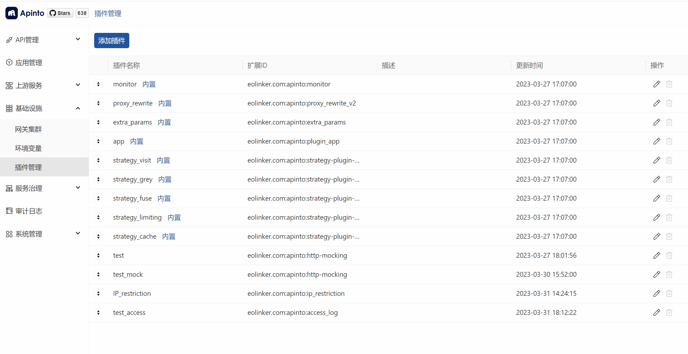Click the GitHub Stars button

point(60,13)
